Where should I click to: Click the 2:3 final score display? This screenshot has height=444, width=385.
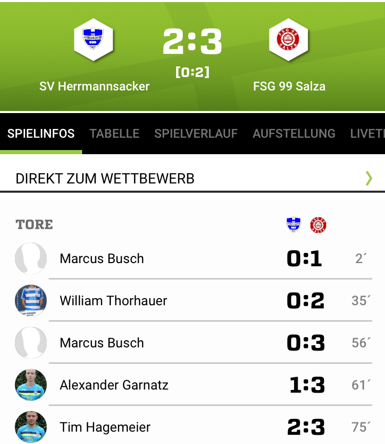pos(192,42)
